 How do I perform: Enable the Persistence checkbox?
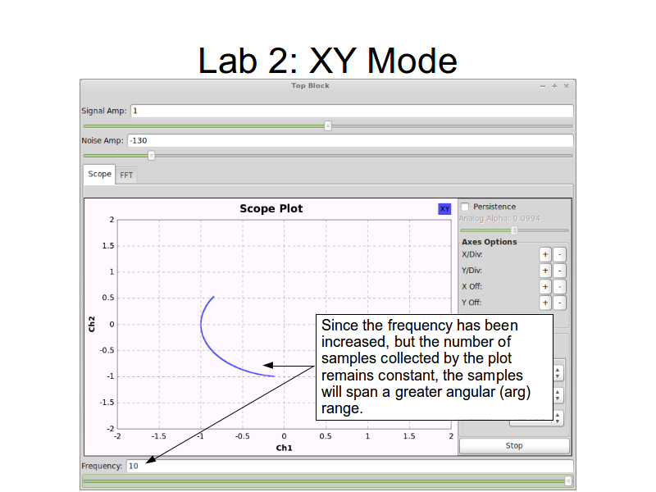tap(466, 207)
